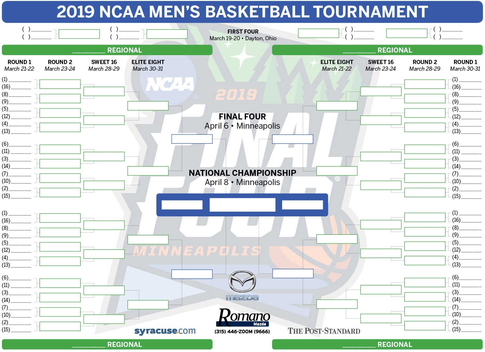This screenshot has width=485, height=352.
Task: Select the left finalist box in the championship bar
Action: point(182,205)
